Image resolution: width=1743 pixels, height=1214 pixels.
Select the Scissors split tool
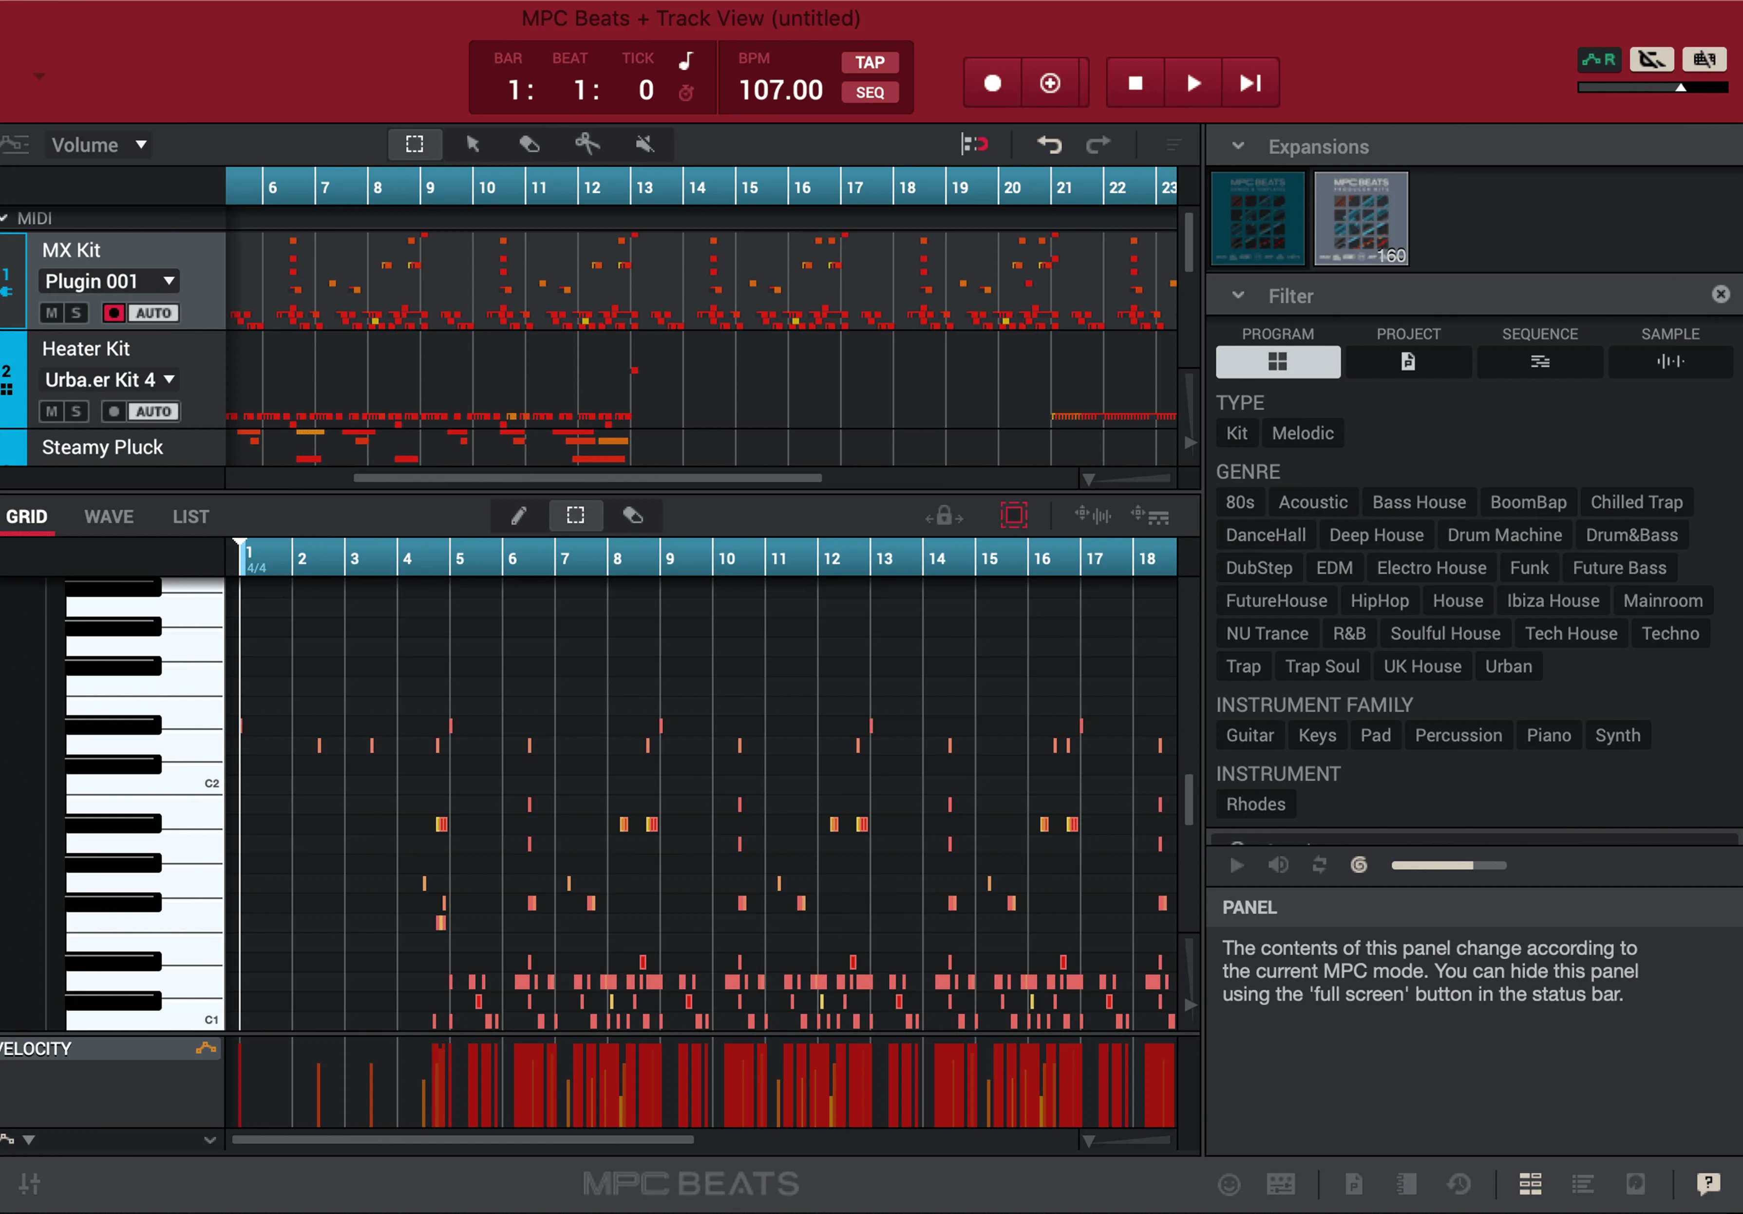587,144
